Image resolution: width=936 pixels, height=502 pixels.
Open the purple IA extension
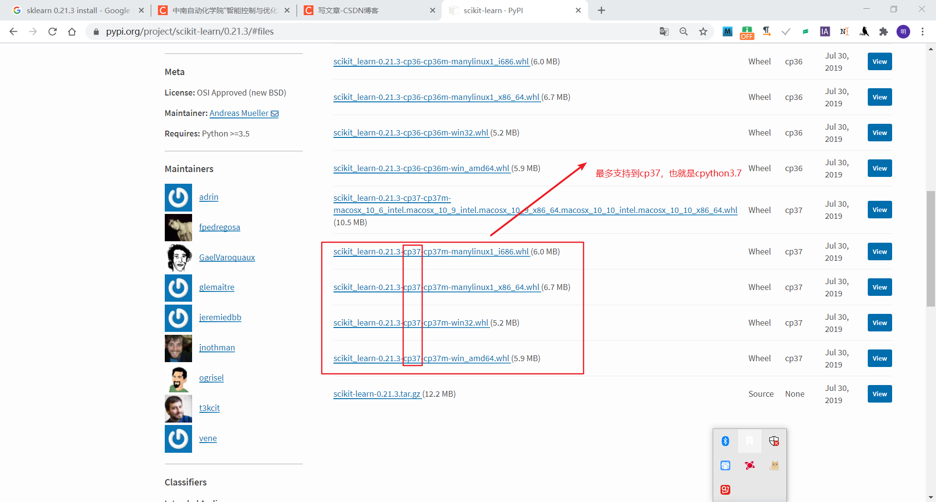tap(825, 32)
